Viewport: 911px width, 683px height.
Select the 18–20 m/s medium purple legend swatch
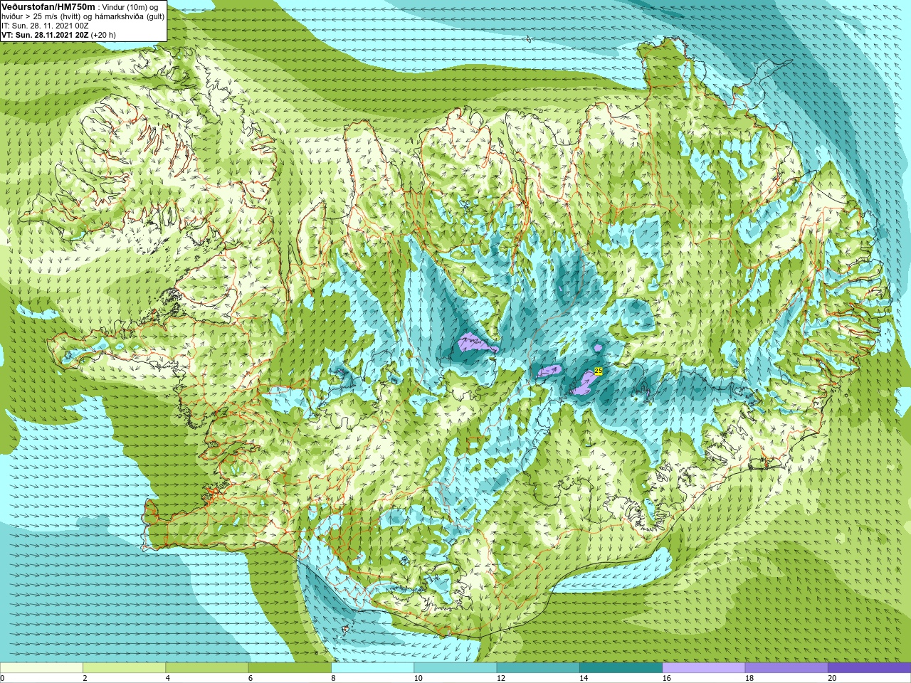[x=786, y=668]
